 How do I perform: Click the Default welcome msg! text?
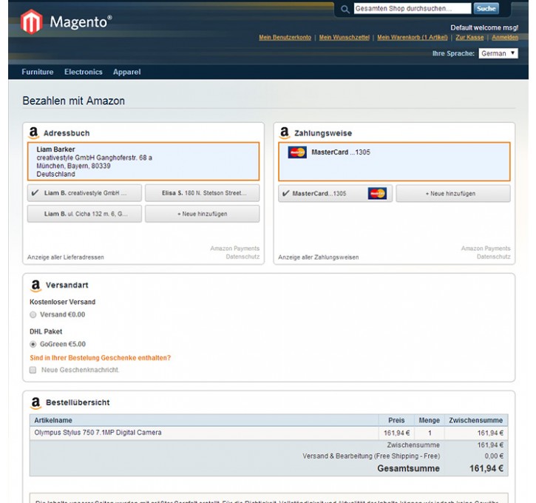(x=484, y=27)
